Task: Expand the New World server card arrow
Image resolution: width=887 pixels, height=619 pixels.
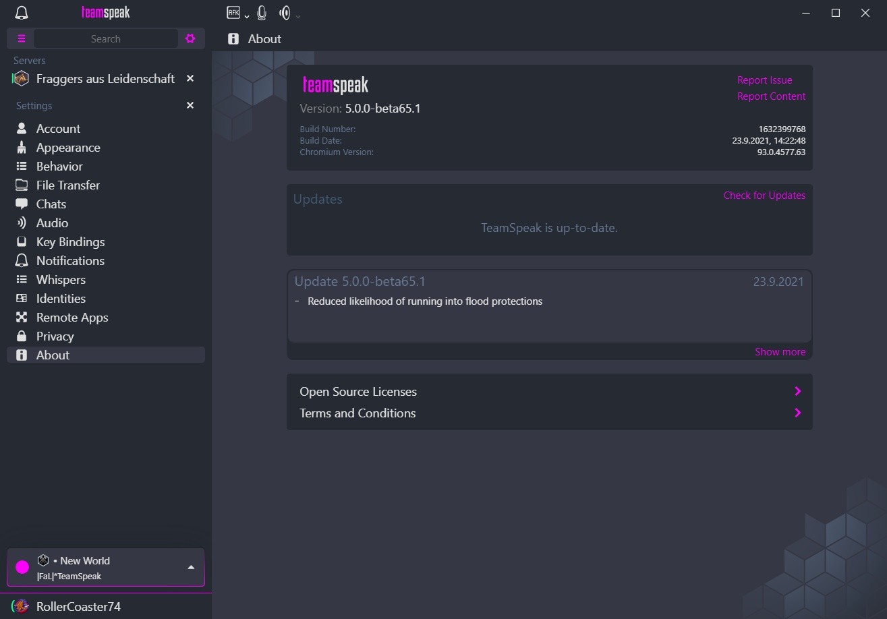Action: click(191, 567)
